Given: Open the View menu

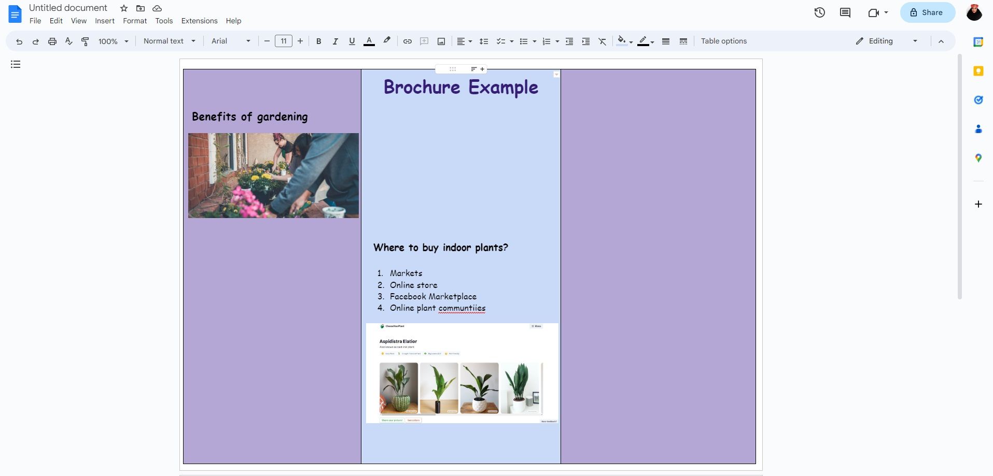Looking at the screenshot, I should 79,21.
